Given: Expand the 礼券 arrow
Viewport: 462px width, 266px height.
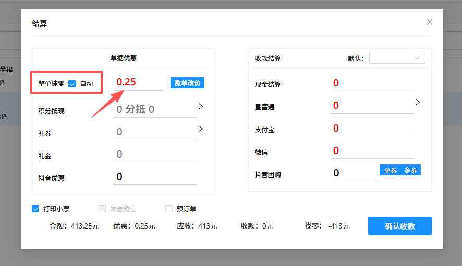Looking at the screenshot, I should coord(201,129).
